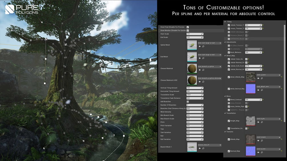Collapse the Tessellation section
287x161 pixels.
225,113
